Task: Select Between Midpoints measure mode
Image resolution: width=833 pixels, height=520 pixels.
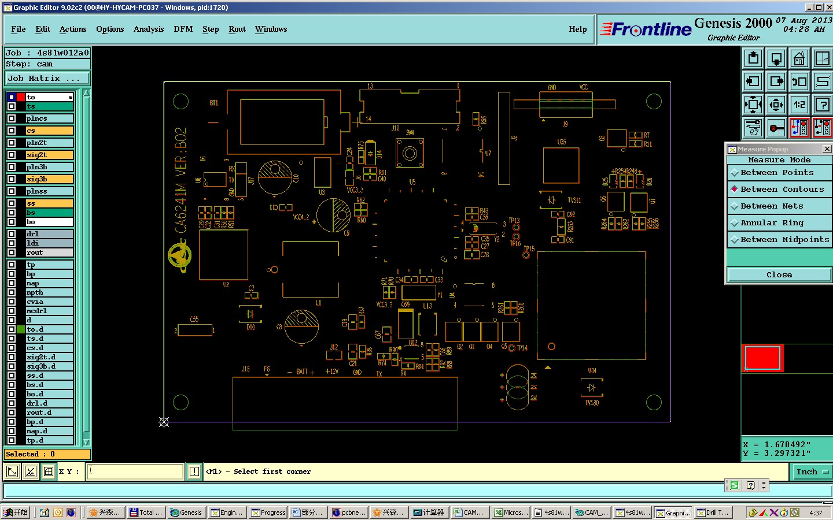Action: 779,239
